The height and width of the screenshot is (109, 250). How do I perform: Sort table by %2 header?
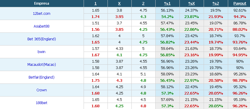coord(216,3)
